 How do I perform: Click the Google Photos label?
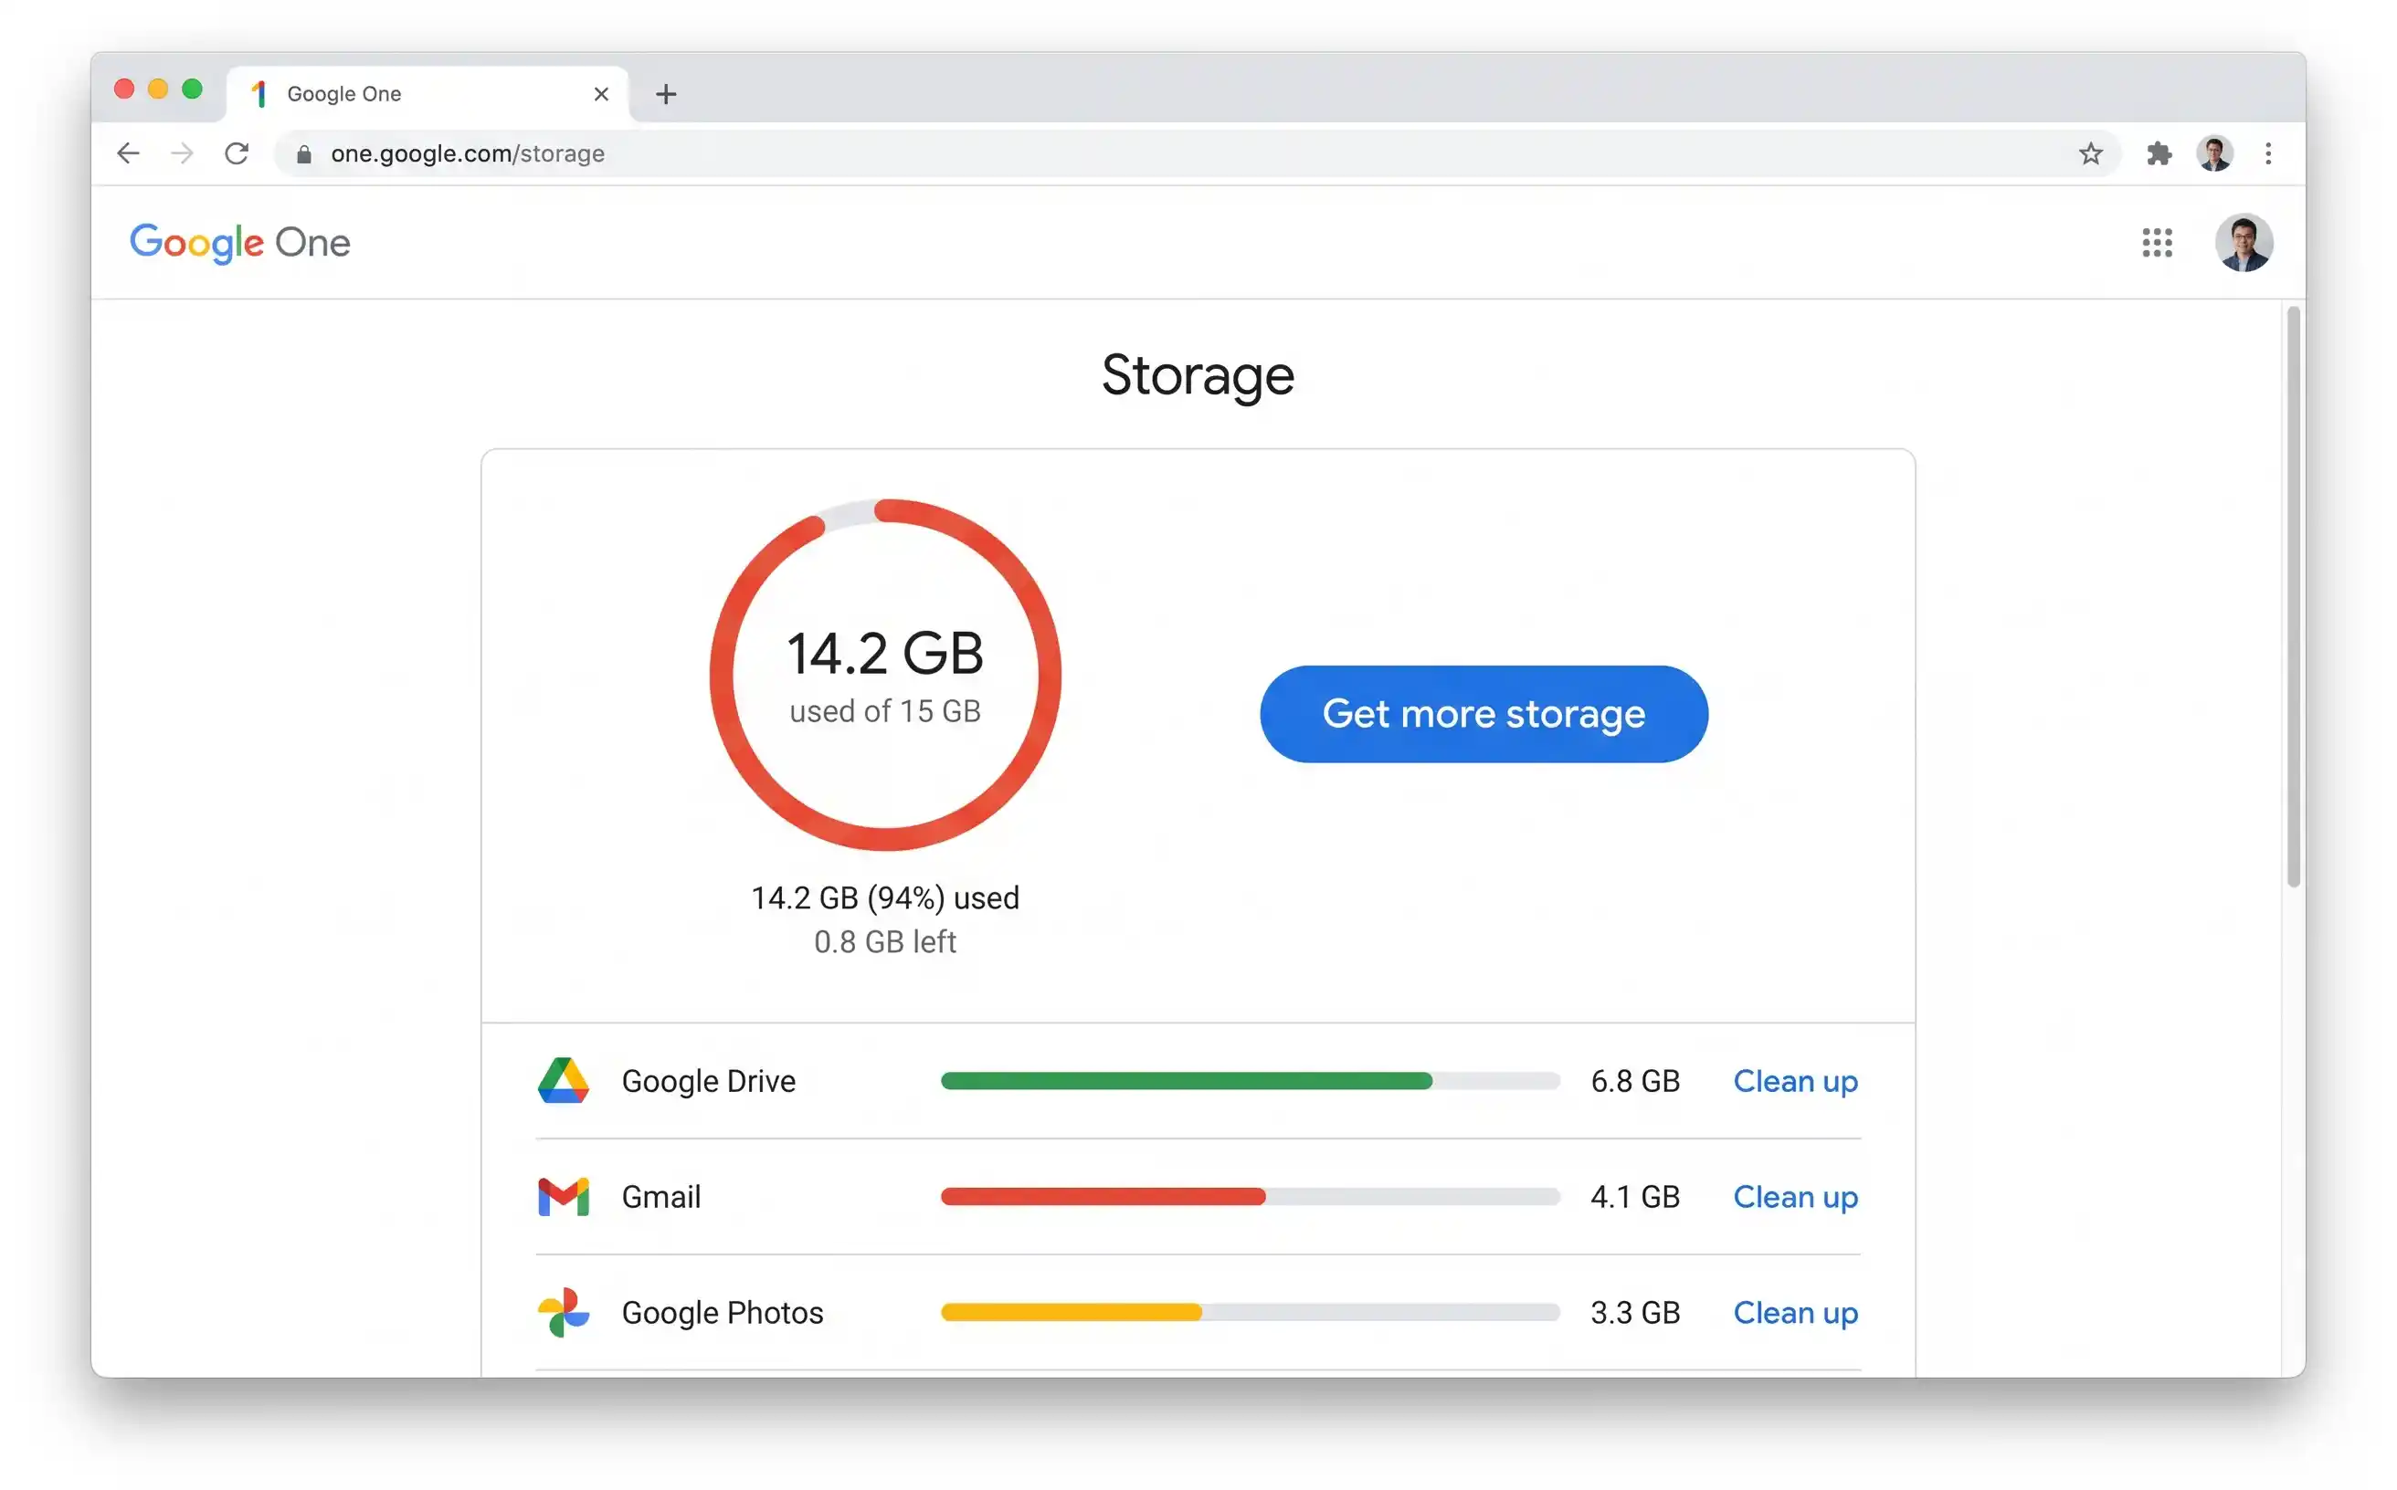click(722, 1312)
